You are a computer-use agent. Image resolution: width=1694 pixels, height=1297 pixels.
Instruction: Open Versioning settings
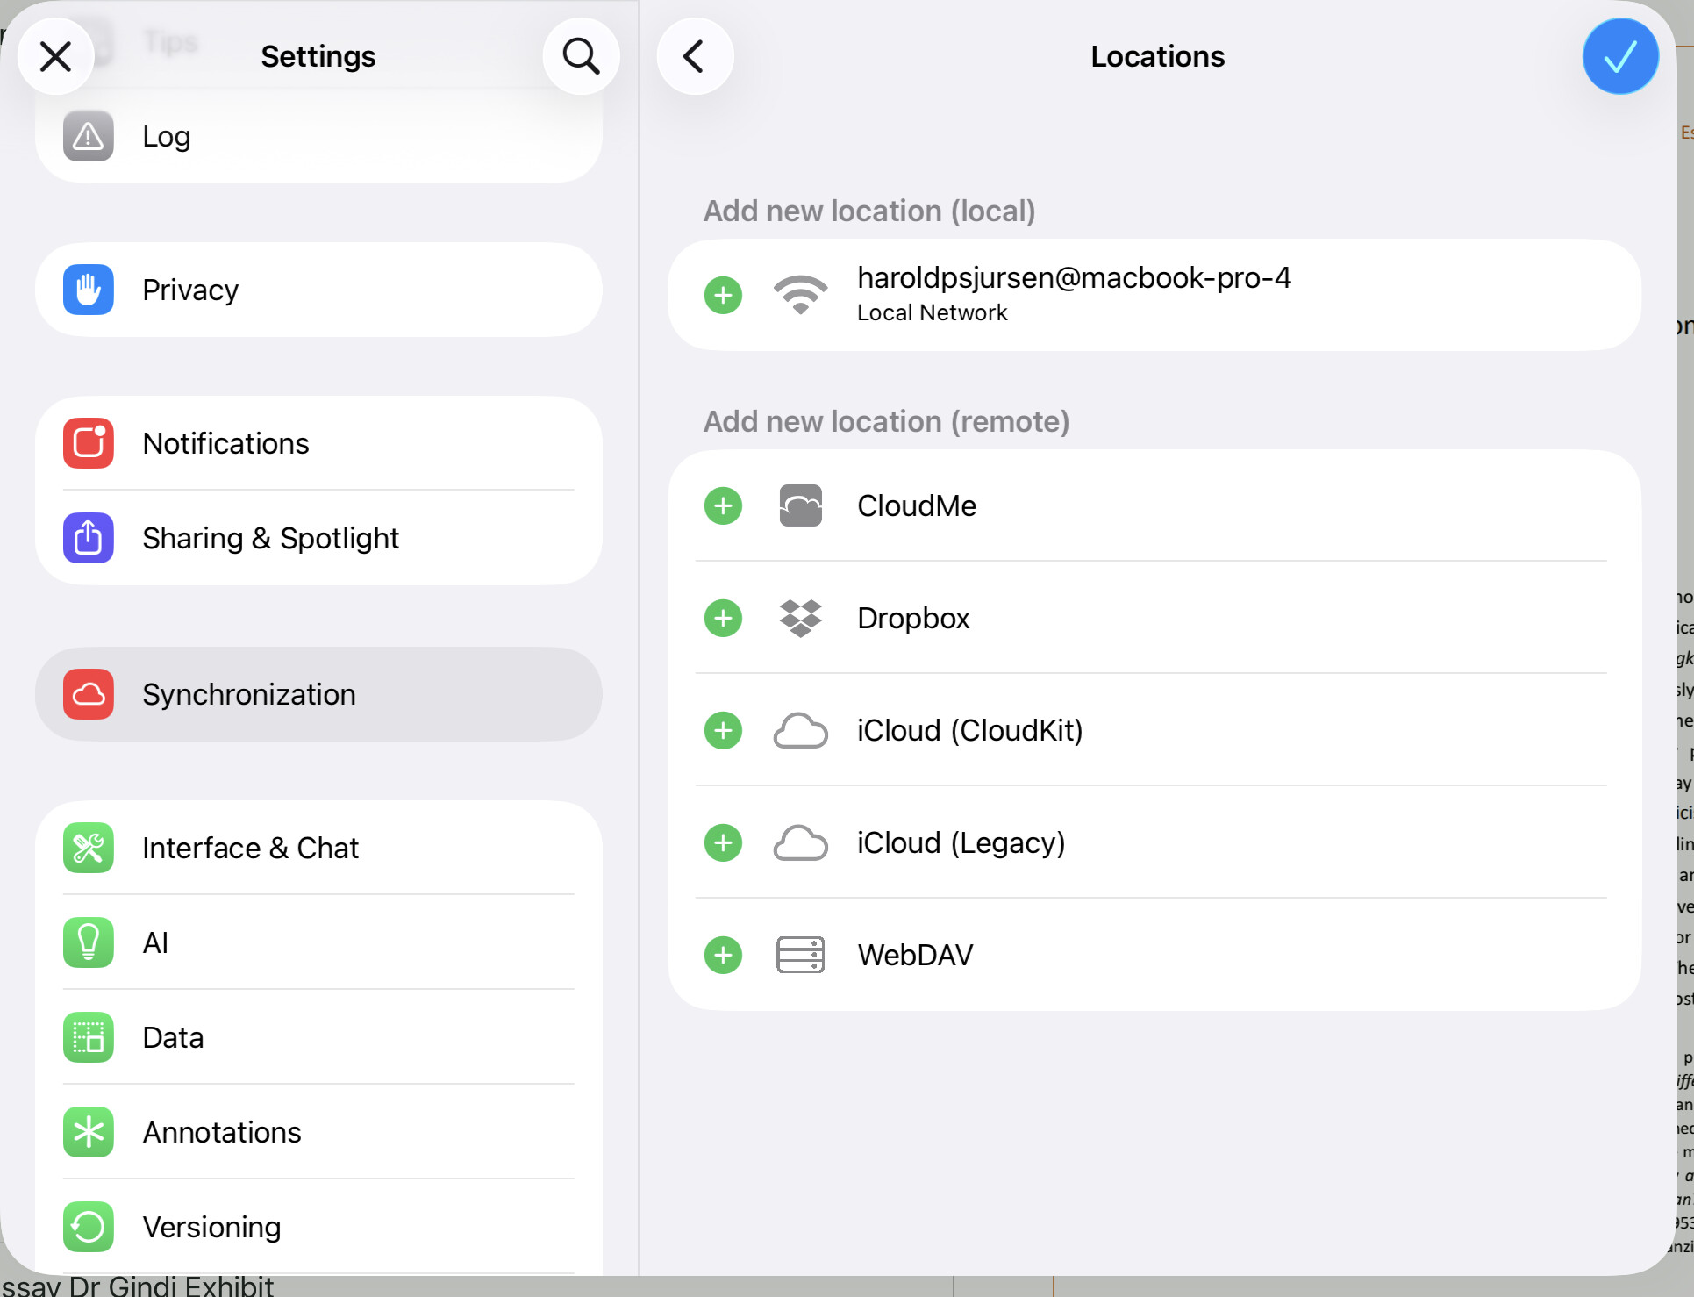[318, 1228]
